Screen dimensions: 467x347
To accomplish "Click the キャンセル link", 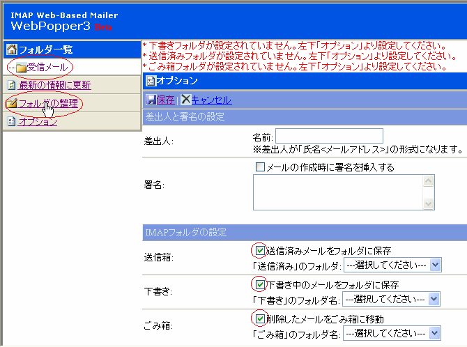I will [x=211, y=100].
